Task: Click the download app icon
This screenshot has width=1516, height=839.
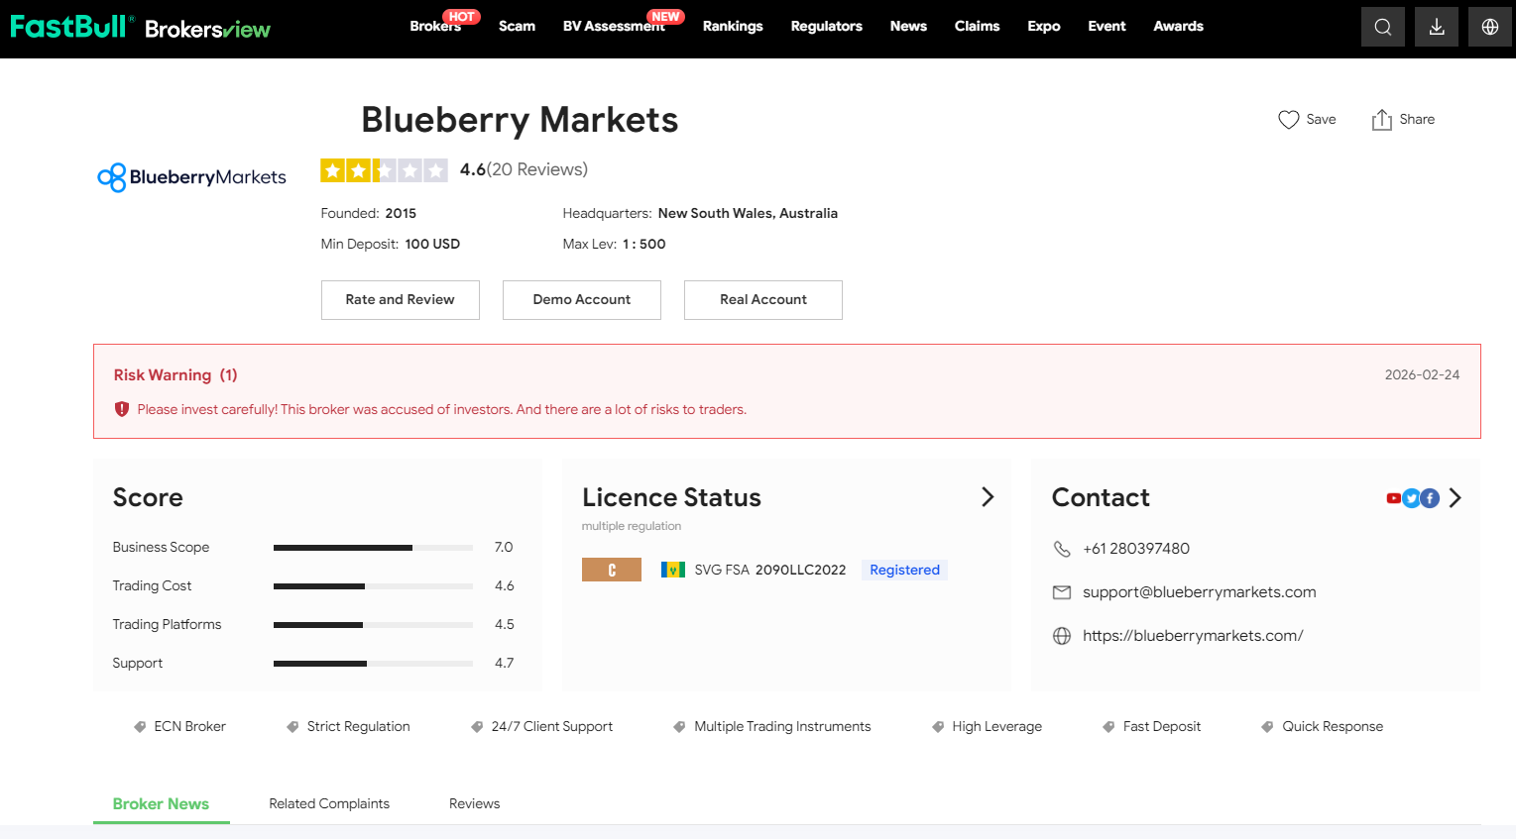Action: point(1436,28)
